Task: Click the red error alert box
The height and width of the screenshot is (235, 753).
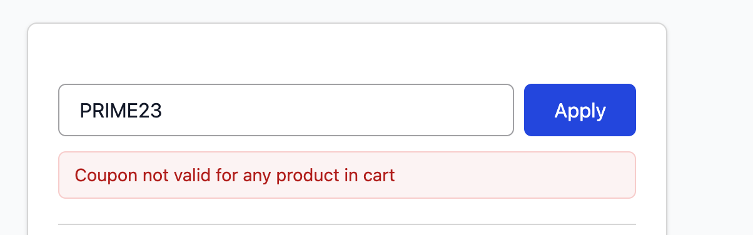Action: 347,175
